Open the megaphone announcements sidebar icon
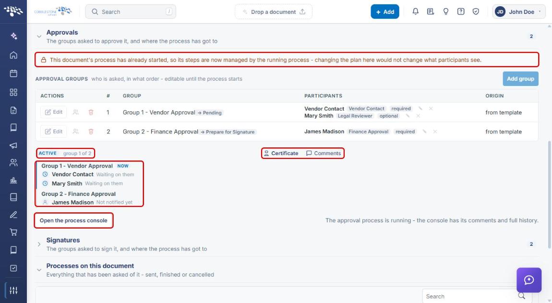 click(13, 145)
